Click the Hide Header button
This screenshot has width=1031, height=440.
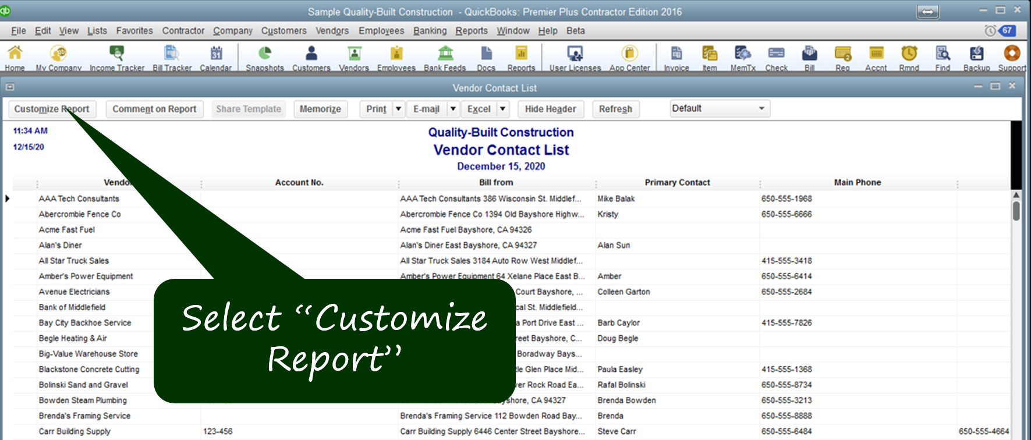click(x=550, y=109)
